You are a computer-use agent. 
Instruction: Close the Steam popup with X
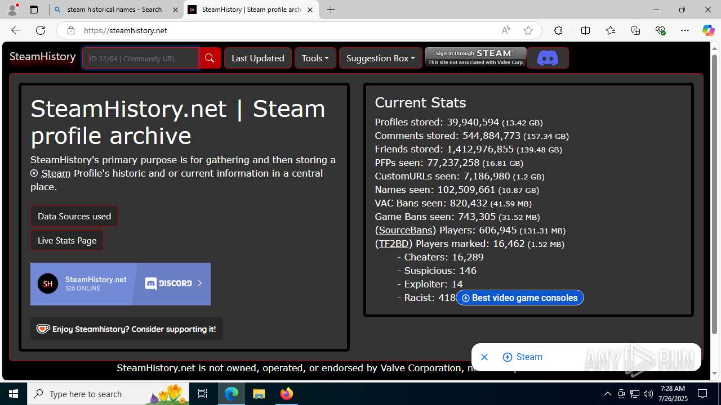coord(484,357)
